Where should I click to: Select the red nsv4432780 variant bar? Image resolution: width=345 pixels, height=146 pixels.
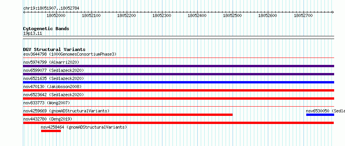click(178, 123)
